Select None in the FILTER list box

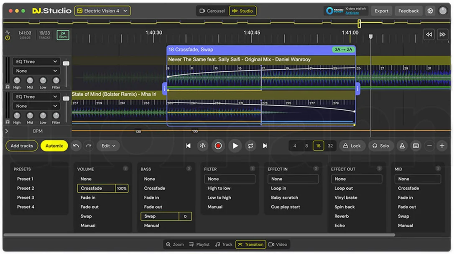230,179
